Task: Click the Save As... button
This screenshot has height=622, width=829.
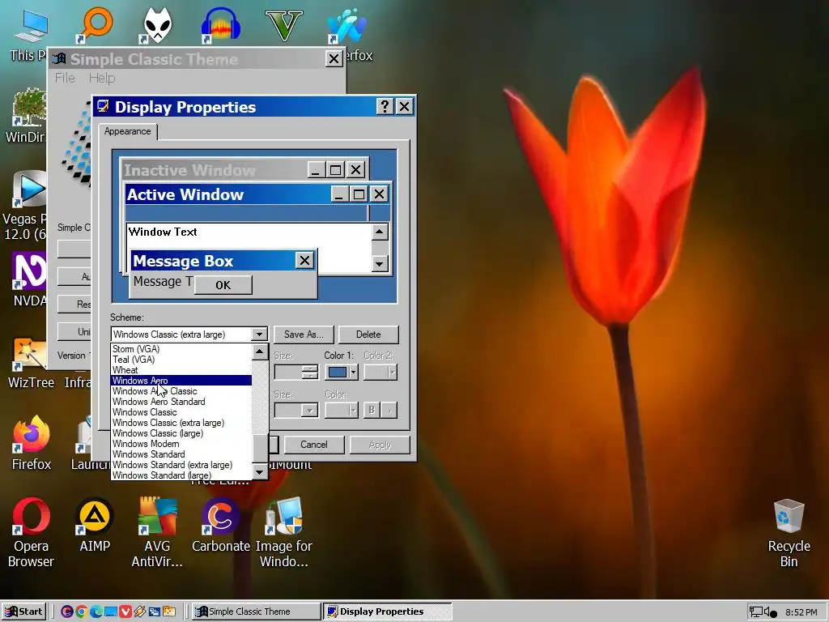Action: [x=304, y=334]
